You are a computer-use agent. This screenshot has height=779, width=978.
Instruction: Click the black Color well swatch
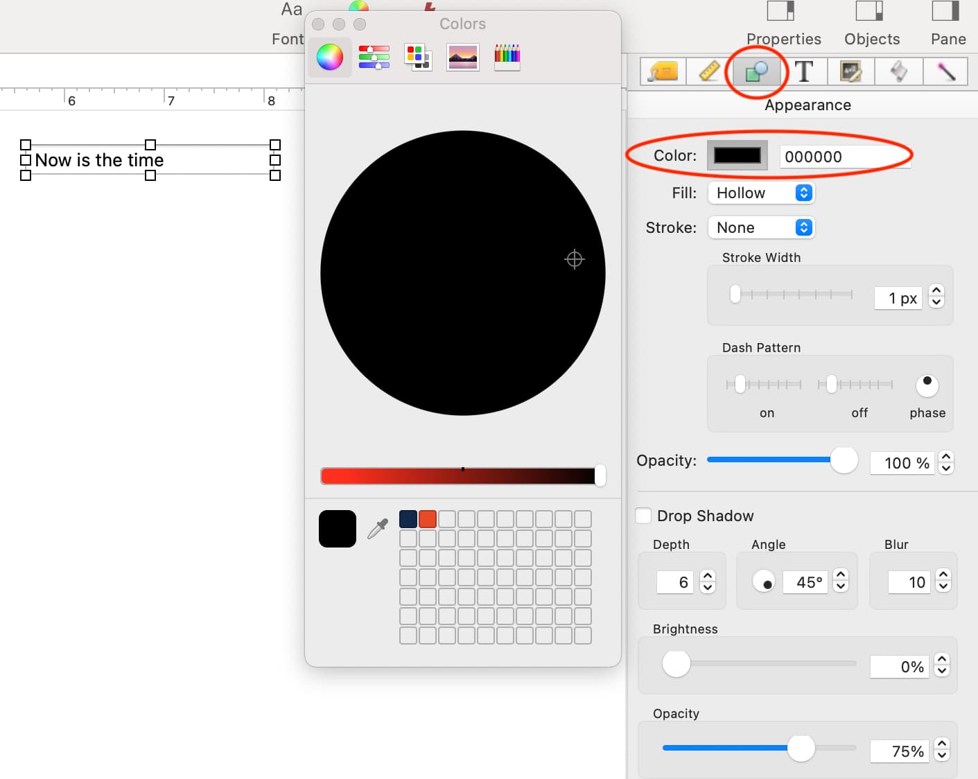tap(737, 155)
